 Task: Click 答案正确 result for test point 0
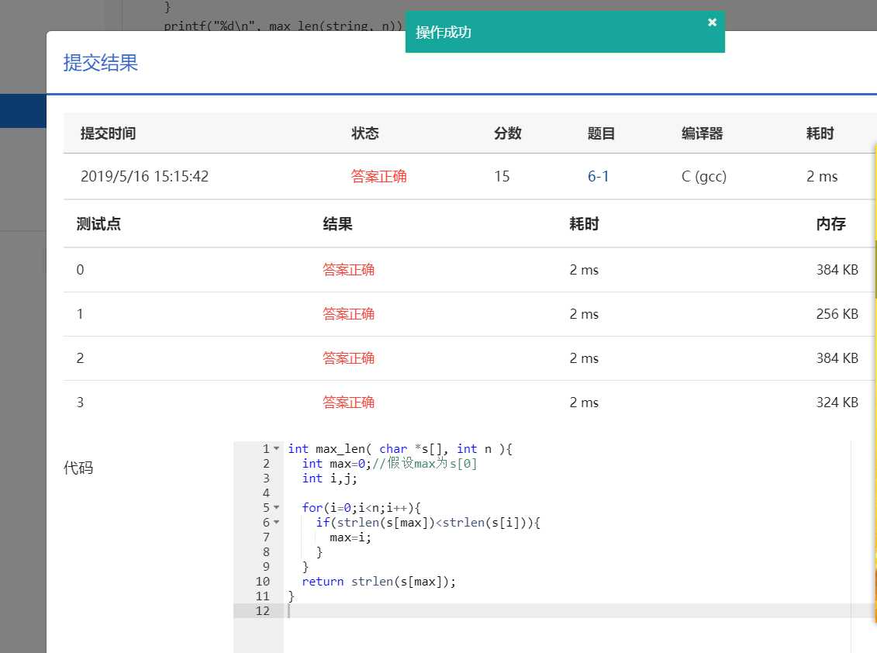[x=348, y=270]
